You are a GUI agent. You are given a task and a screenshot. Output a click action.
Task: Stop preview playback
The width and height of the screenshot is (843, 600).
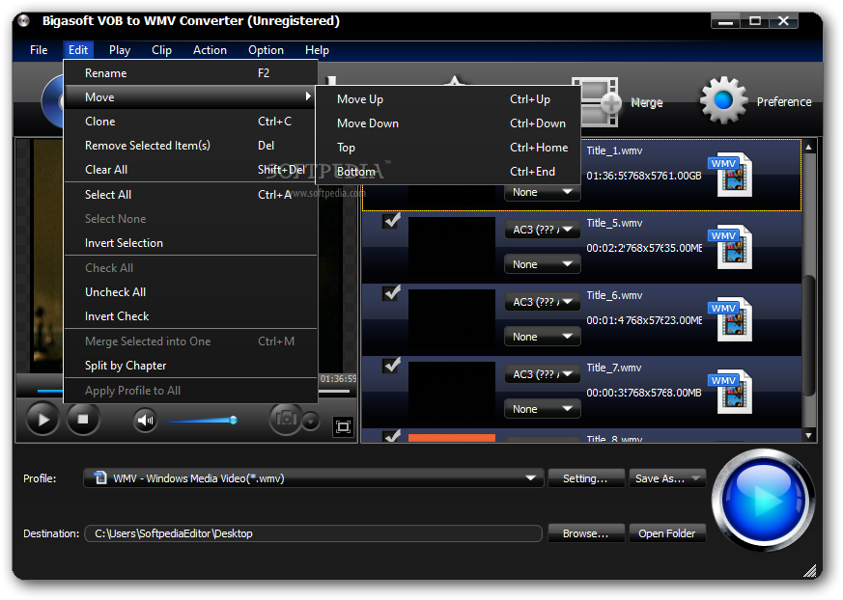click(x=83, y=419)
